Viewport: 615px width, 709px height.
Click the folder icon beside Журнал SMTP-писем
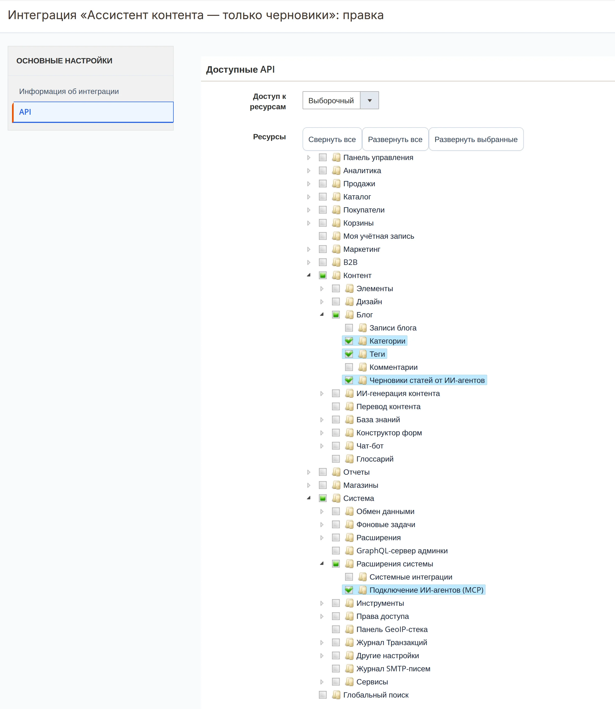point(349,669)
